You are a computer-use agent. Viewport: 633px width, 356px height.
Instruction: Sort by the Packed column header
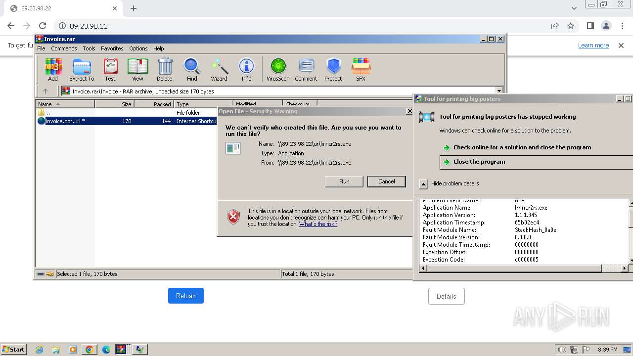coord(154,104)
